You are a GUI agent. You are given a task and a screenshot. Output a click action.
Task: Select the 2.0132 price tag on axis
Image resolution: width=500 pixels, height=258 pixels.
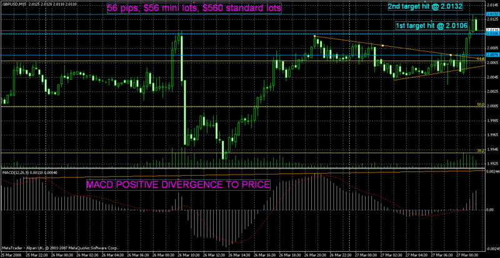[x=491, y=14]
